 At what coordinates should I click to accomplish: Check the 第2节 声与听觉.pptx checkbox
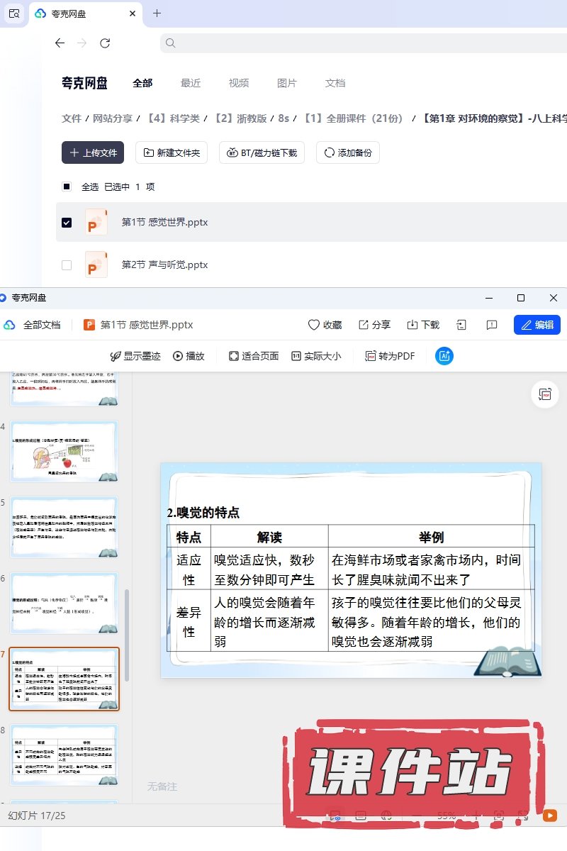click(67, 265)
